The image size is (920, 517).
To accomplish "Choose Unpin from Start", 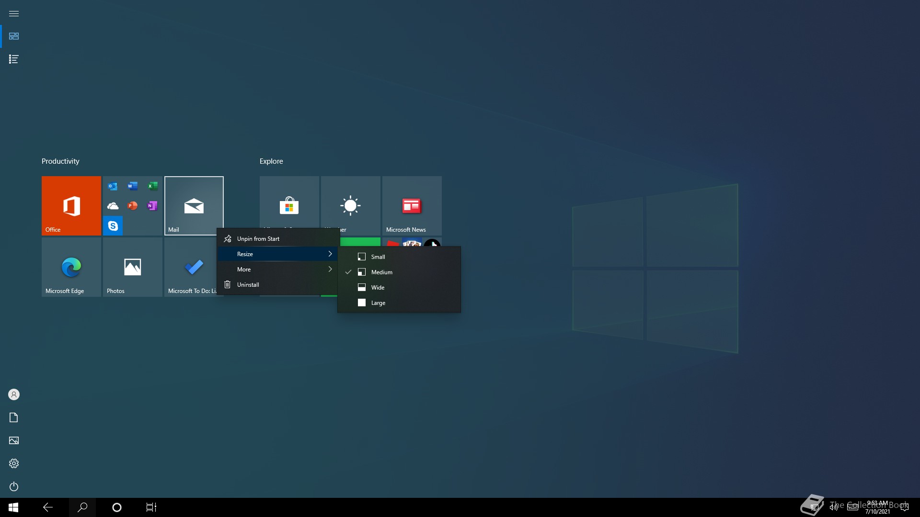I will (x=278, y=239).
